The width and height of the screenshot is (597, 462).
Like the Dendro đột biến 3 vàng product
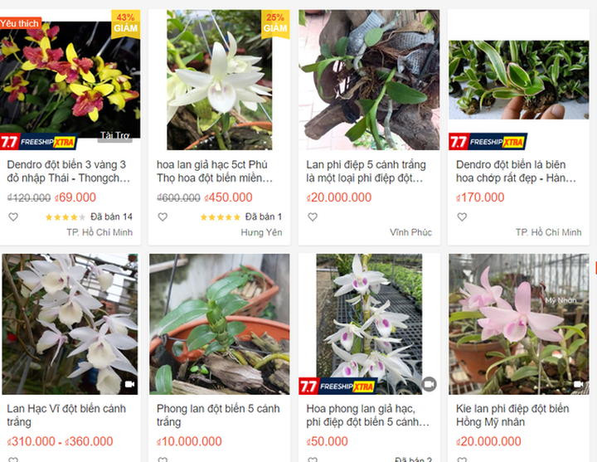click(x=13, y=217)
